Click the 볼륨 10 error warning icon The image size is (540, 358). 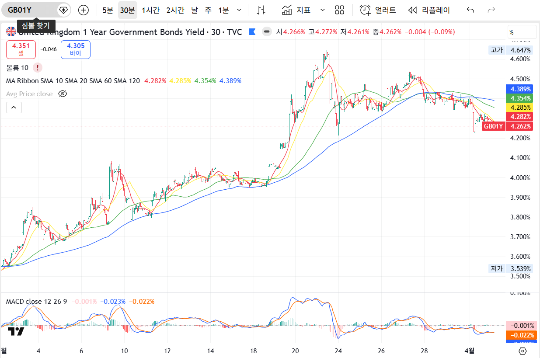click(38, 67)
